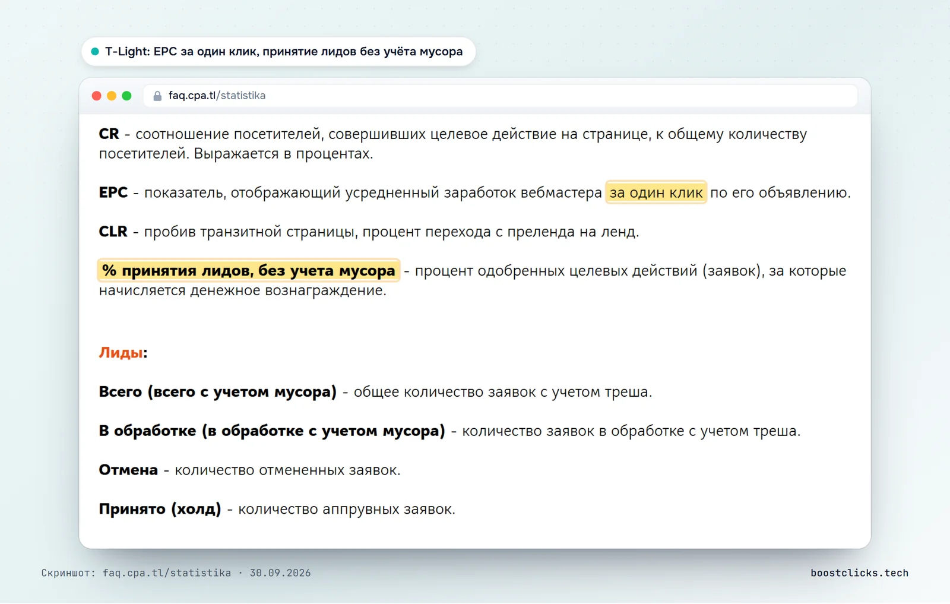950x604 pixels.
Task: Click the 'CLR' term
Action: click(x=113, y=232)
